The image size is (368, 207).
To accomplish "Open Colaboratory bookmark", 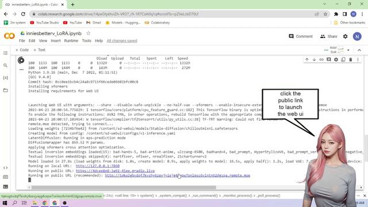I will (x=157, y=22).
